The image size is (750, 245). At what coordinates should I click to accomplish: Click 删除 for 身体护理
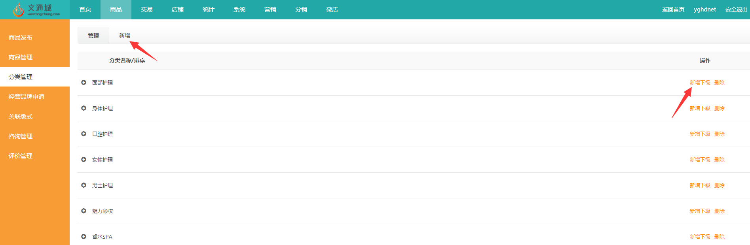pos(720,108)
